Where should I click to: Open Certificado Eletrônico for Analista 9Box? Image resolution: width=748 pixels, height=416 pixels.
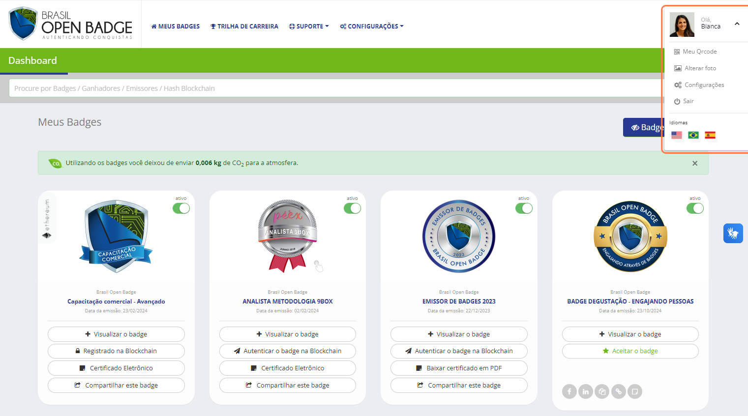point(288,368)
